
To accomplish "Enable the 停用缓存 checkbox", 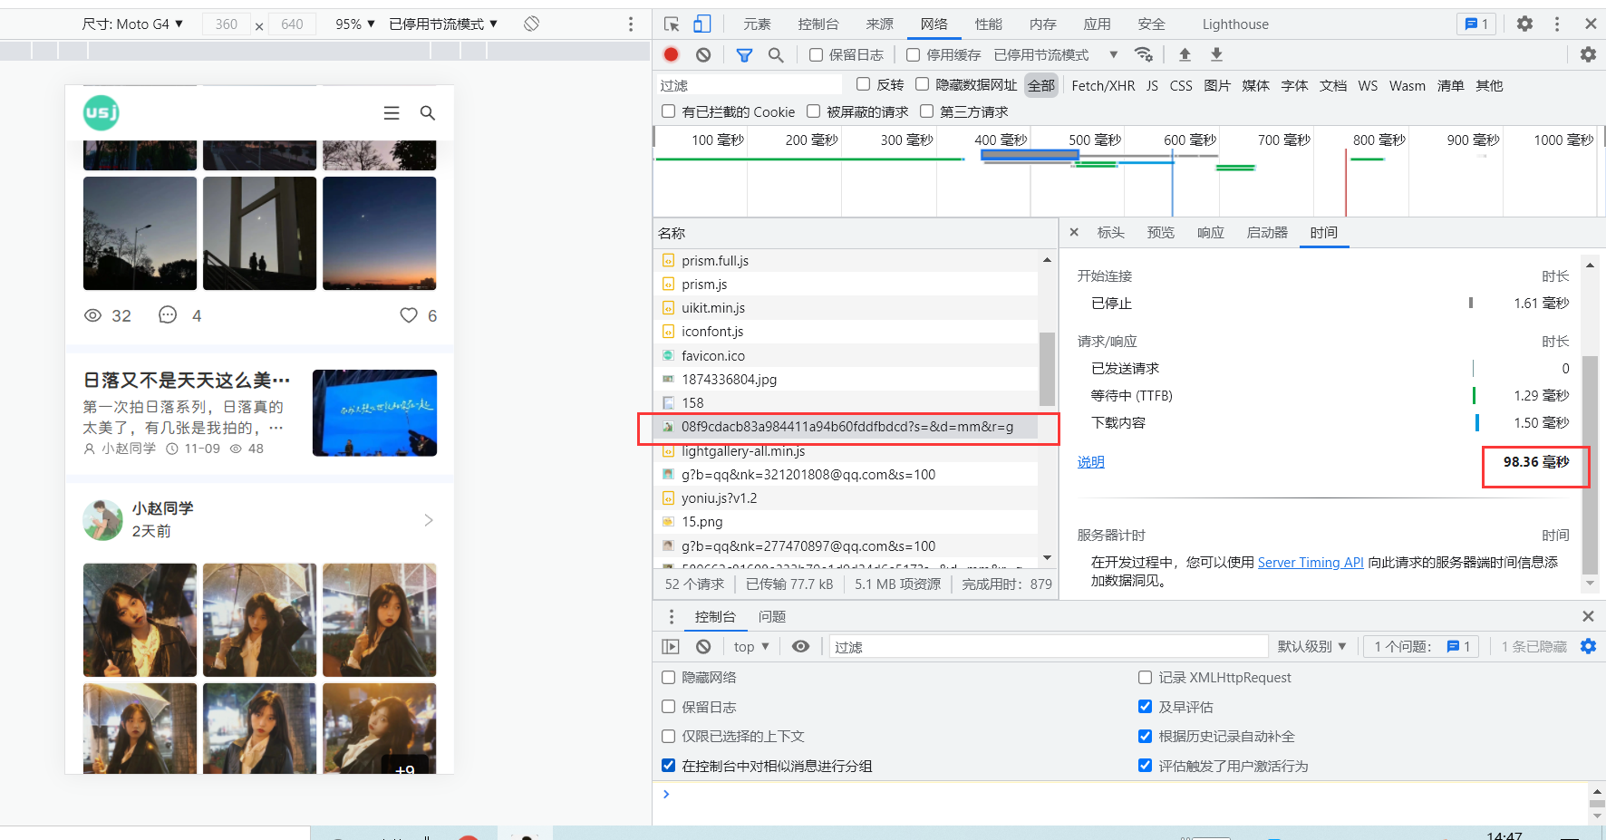I will point(914,55).
